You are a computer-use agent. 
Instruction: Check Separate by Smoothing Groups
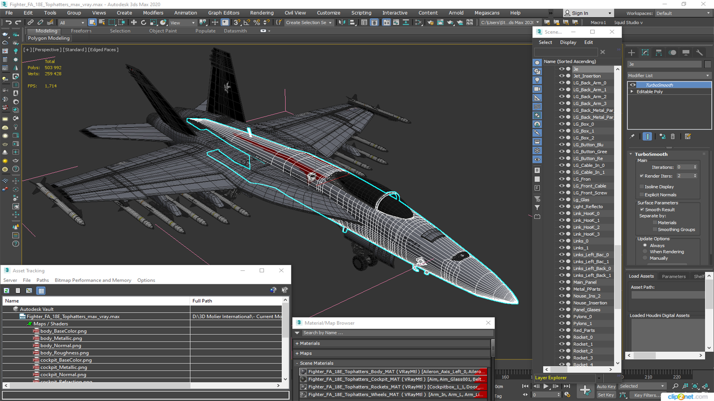click(x=655, y=230)
